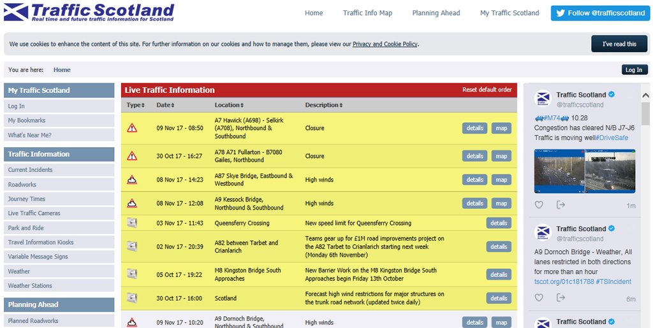
Task: Sort the table by Location column
Action: click(229, 105)
